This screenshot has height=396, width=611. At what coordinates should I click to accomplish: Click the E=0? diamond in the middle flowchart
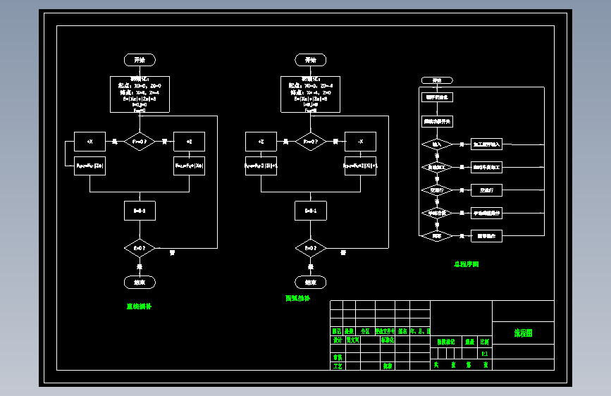point(311,248)
